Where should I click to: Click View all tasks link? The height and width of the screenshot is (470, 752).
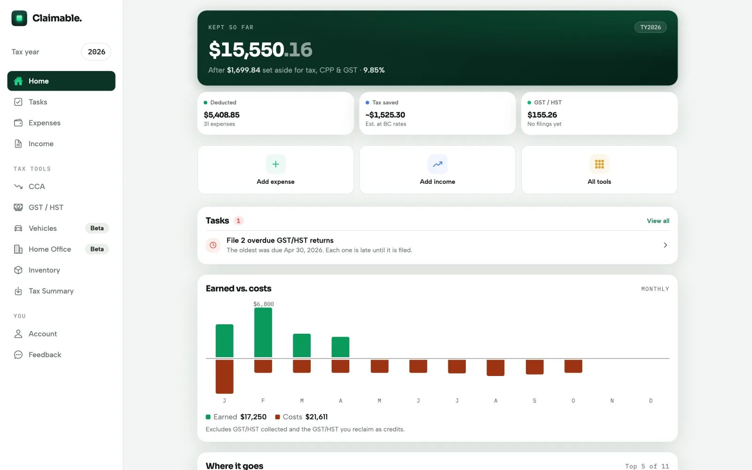pos(658,221)
